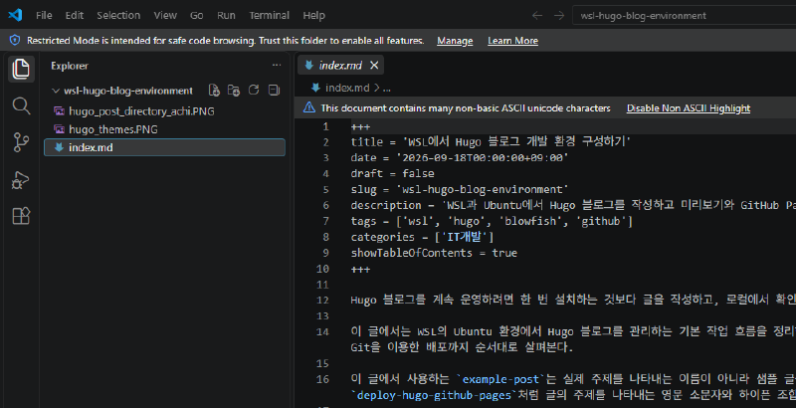Open the Terminal menu

click(x=269, y=15)
